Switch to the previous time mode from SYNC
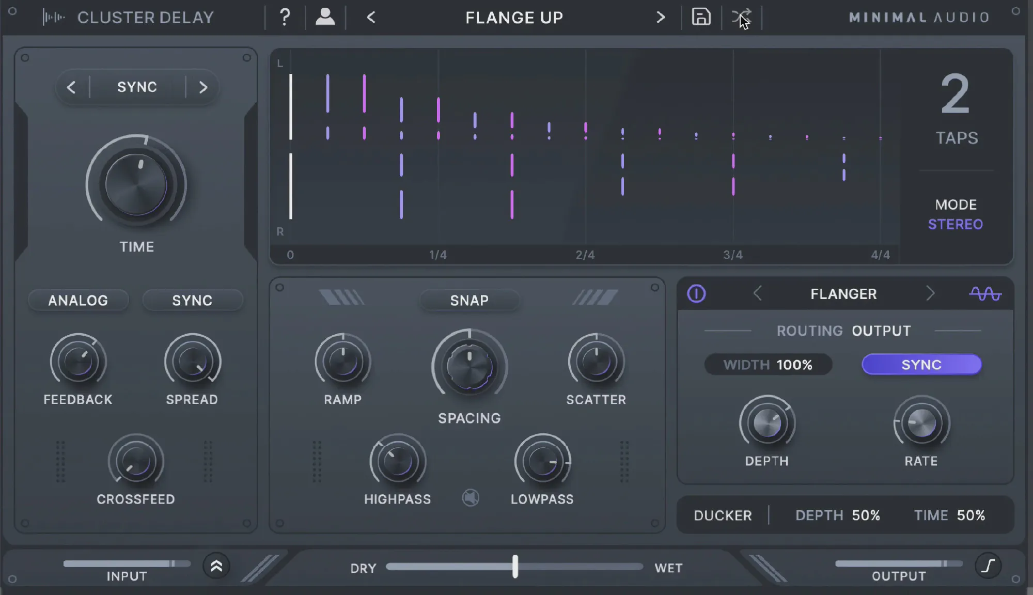 point(71,87)
